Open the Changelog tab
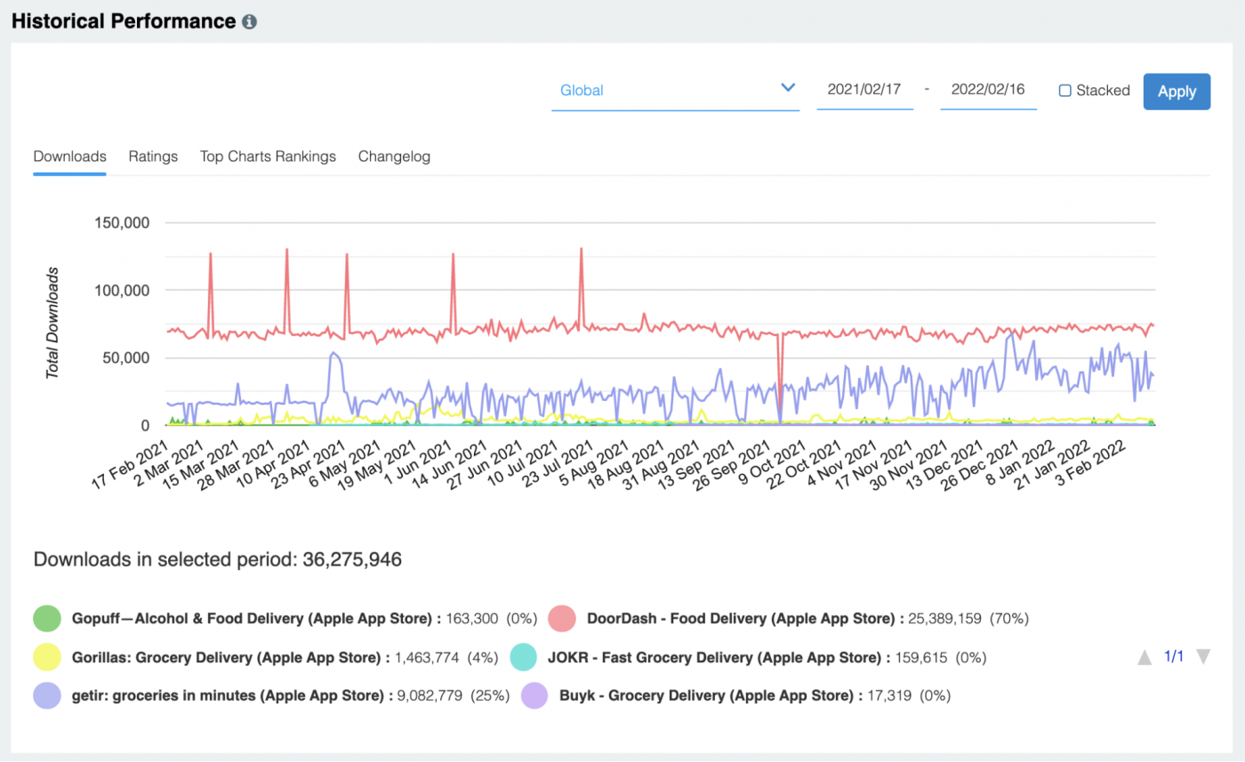The image size is (1245, 762). [394, 156]
